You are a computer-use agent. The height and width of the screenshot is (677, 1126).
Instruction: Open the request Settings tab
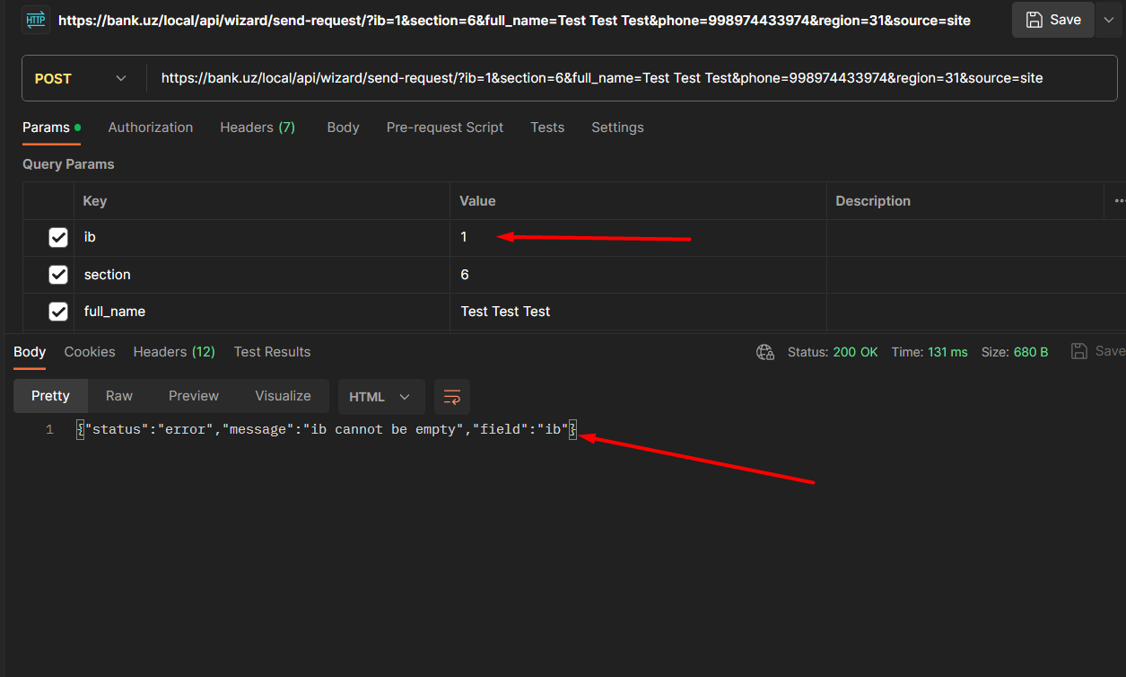(617, 127)
